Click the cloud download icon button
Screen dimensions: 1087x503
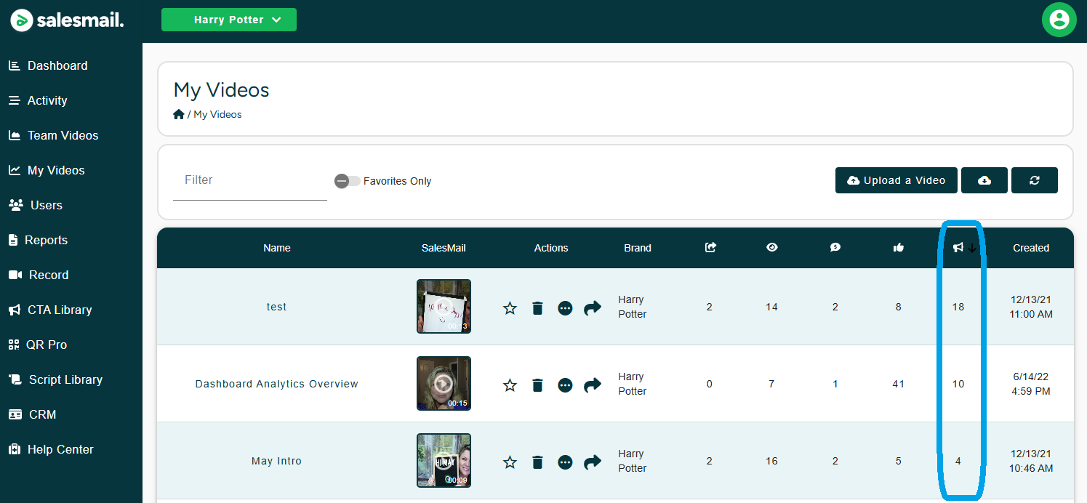(984, 180)
